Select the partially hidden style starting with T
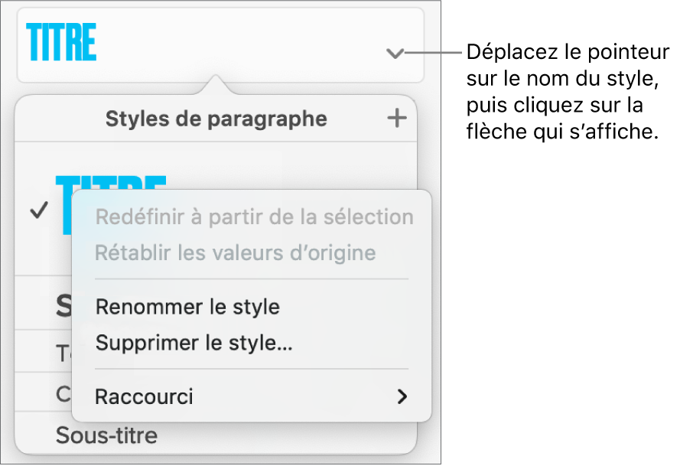The height and width of the screenshot is (466, 680). tap(63, 353)
